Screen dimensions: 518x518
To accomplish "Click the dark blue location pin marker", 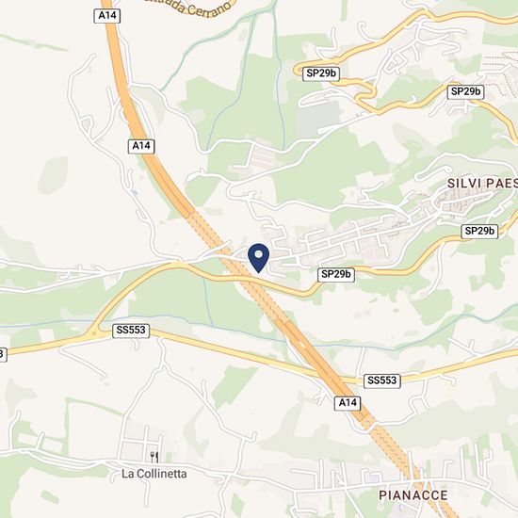I will (x=259, y=258).
